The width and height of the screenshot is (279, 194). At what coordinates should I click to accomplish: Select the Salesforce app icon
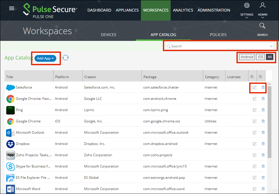(10, 87)
